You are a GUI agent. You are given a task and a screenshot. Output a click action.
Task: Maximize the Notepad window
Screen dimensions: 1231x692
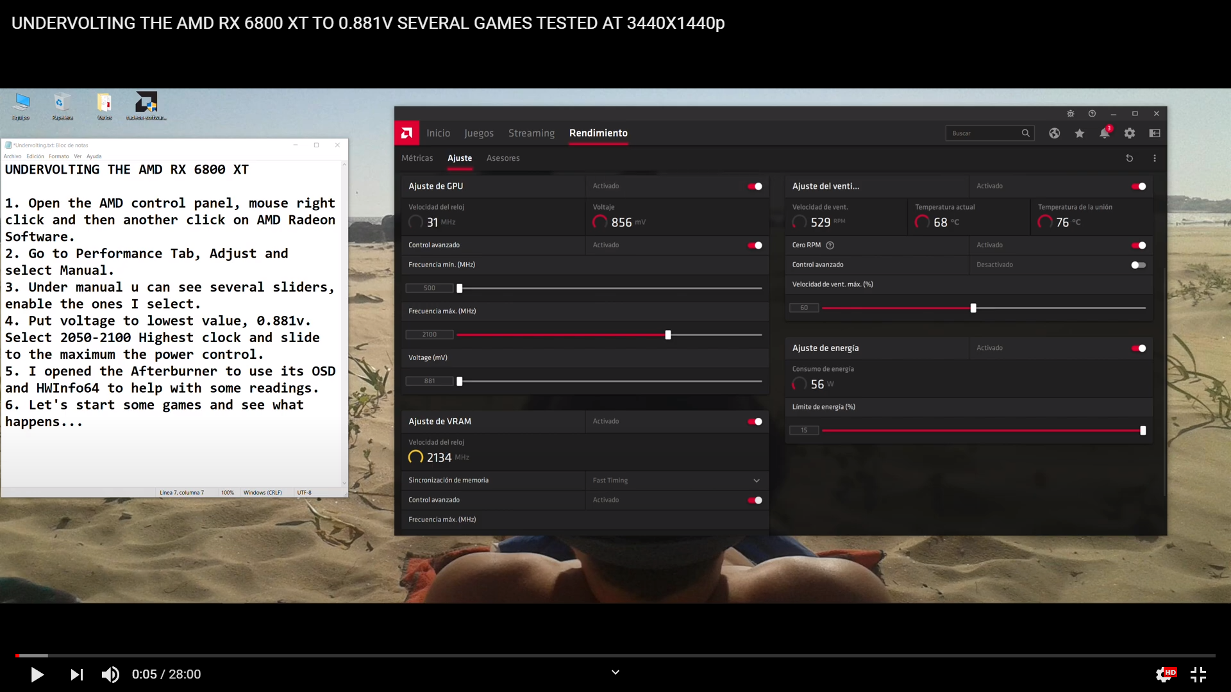(x=316, y=145)
